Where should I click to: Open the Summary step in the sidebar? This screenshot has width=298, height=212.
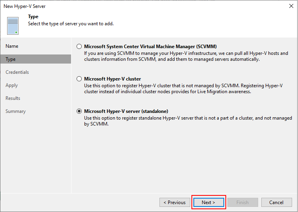coord(15,111)
